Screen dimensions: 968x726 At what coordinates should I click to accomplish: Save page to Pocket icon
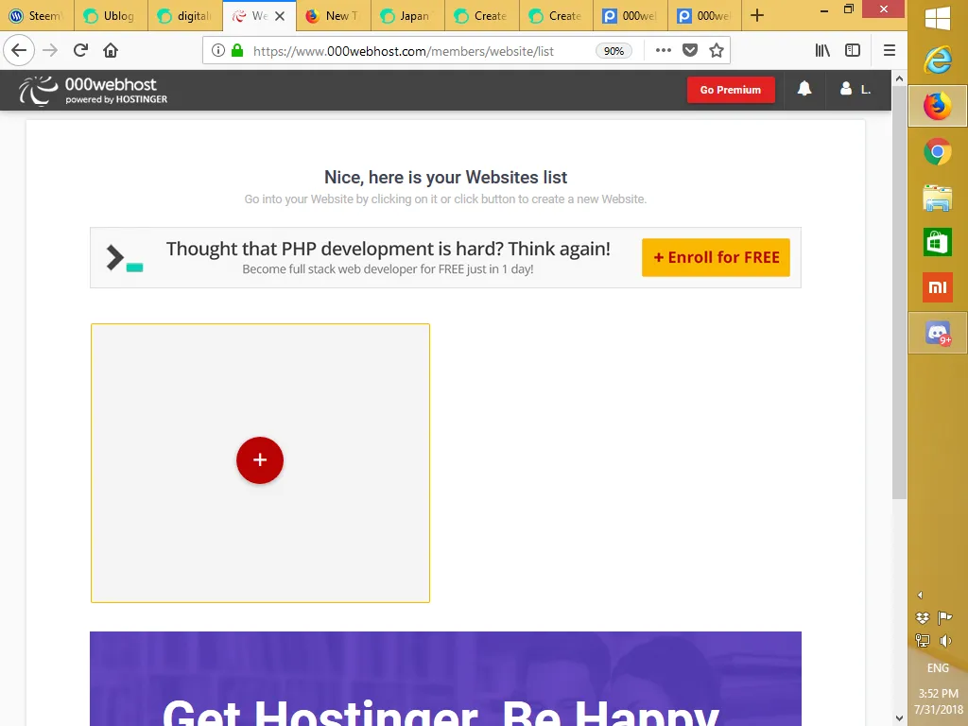[x=690, y=51]
